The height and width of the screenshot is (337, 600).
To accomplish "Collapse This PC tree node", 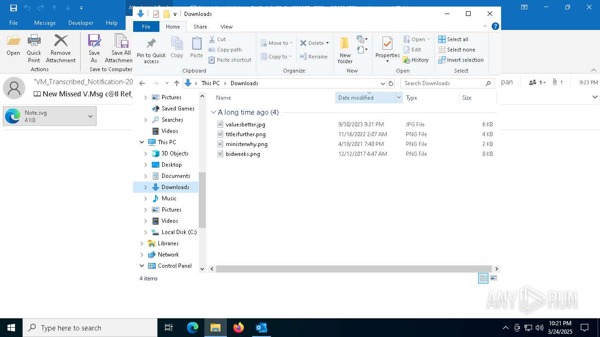I will point(142,142).
